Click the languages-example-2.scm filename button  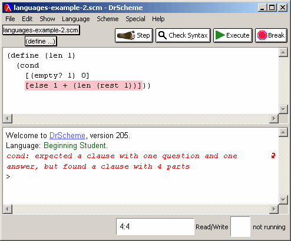(x=41, y=30)
